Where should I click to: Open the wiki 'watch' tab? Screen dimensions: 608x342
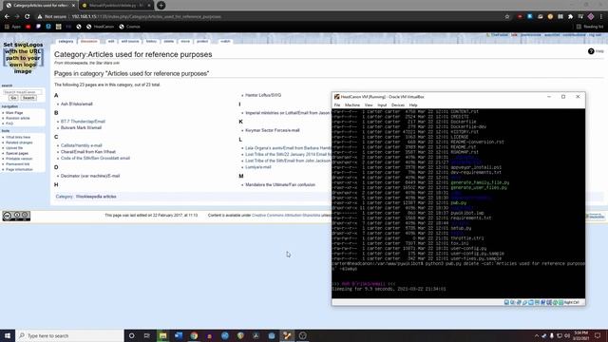225,41
